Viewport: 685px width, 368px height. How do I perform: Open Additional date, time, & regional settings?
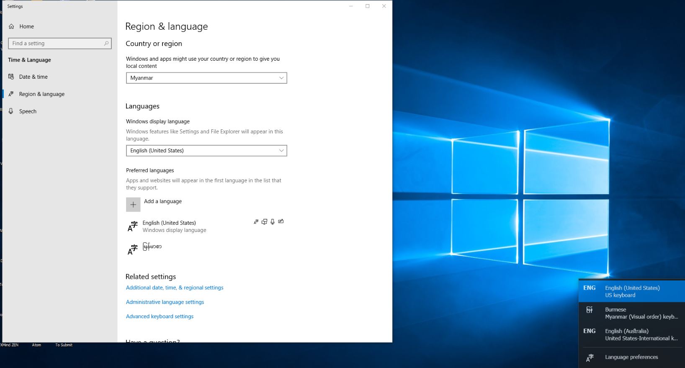(x=175, y=288)
